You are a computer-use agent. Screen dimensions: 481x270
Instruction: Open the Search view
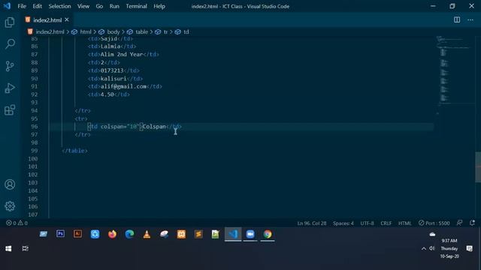[10, 43]
